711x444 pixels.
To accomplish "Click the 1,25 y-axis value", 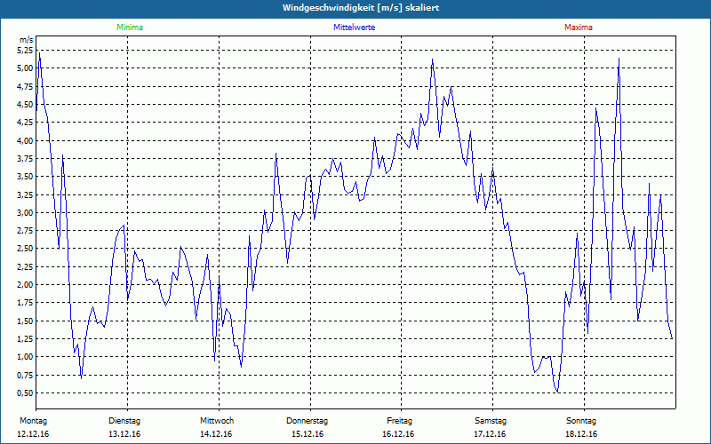I will tap(25, 339).
